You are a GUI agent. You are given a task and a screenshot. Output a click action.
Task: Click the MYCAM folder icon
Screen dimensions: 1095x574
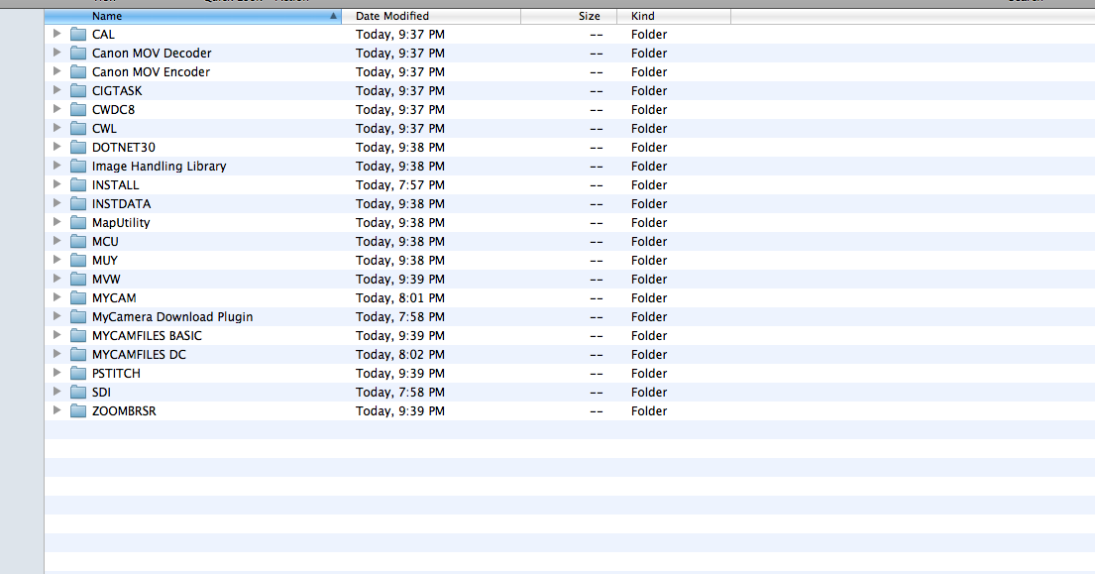click(x=78, y=298)
